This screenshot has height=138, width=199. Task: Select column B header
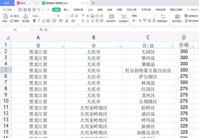click(x=94, y=38)
